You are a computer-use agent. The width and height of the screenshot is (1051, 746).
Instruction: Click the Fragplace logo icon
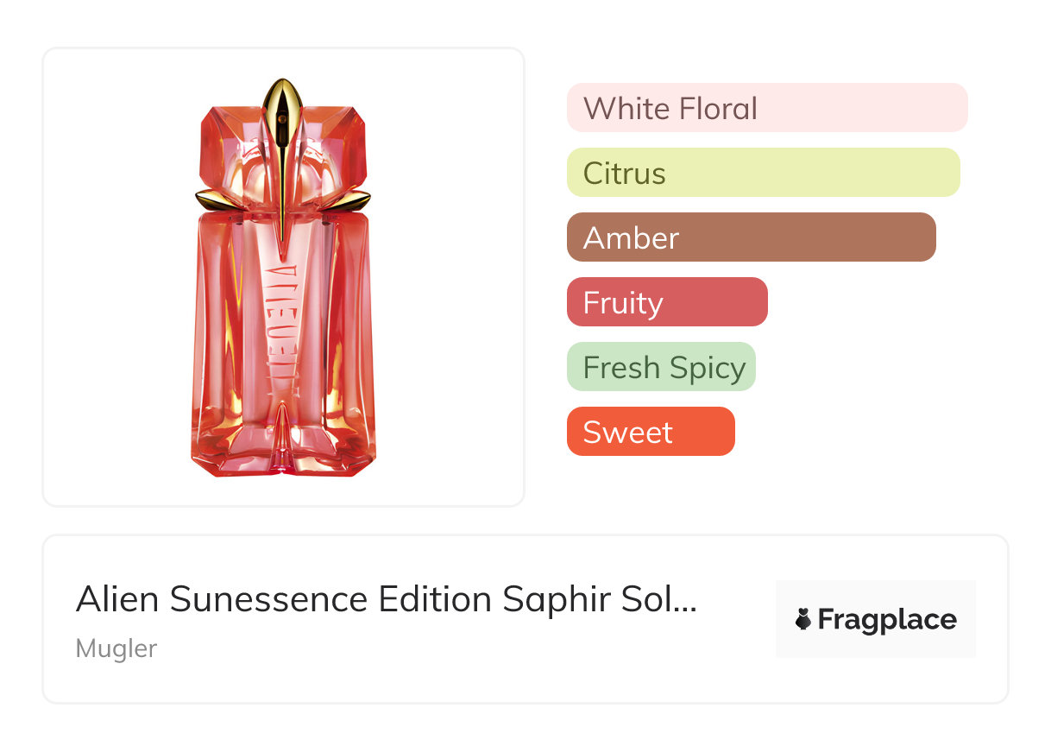[803, 619]
